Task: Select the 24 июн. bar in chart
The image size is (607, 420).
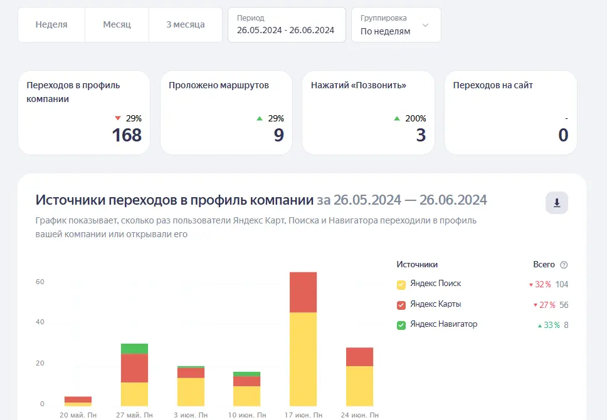Action: (x=360, y=377)
